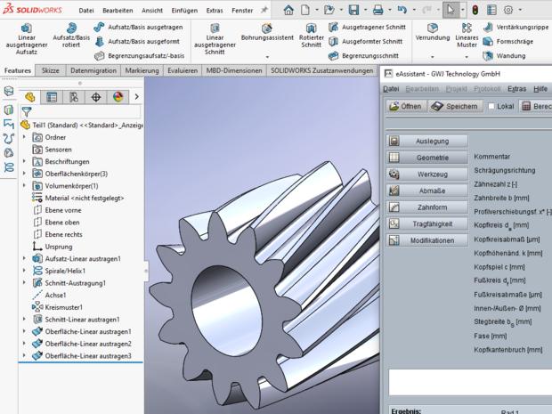Open the Einfügen menu
The image size is (552, 414).
pos(184,10)
